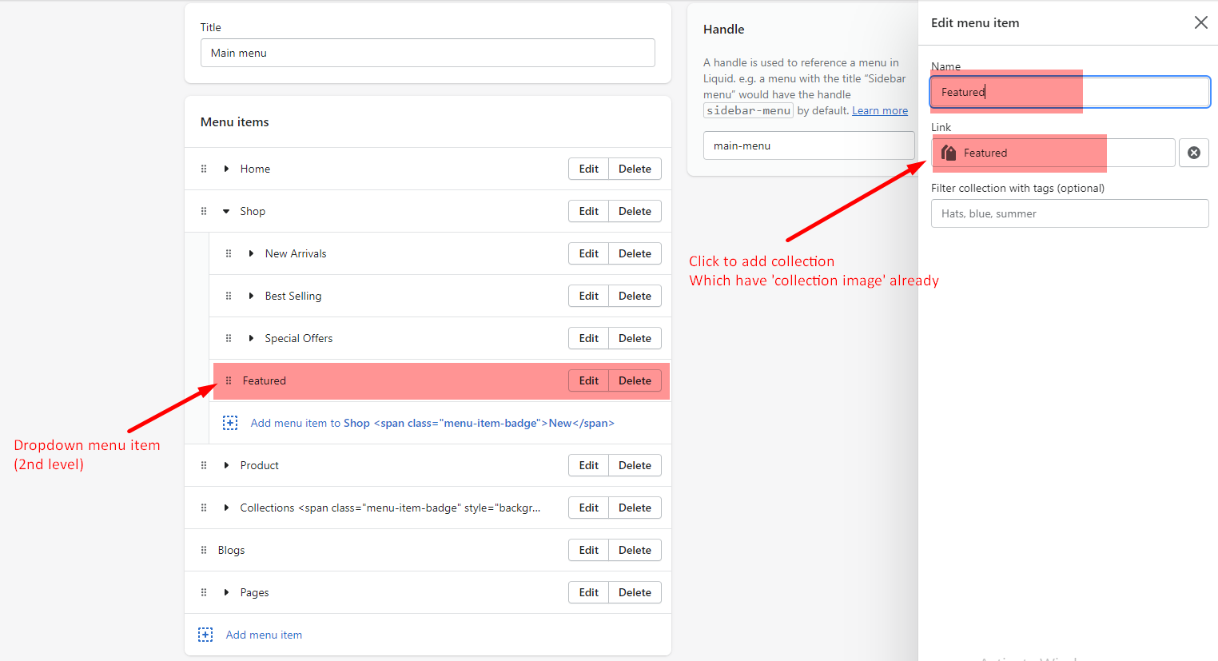Viewport: 1218px width, 661px height.
Task: Open the Learn more link
Action: coord(879,111)
